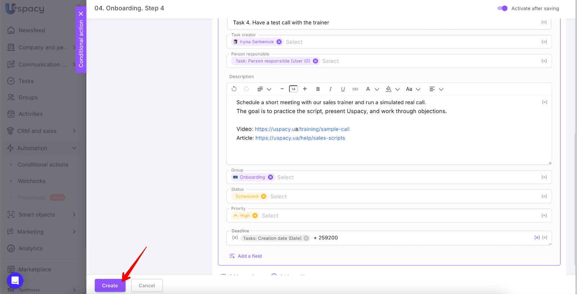577x294 pixels.
Task: Click the undo icon in description toolbar
Action: pyautogui.click(x=234, y=89)
